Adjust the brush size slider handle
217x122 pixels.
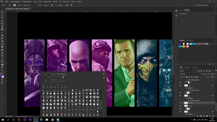[x=63, y=77]
